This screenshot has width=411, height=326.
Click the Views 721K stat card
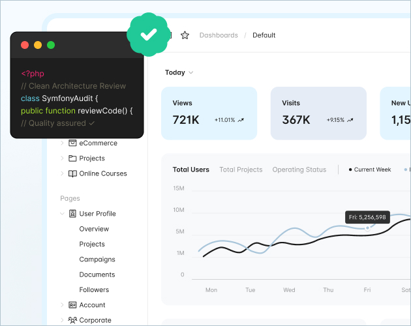[x=209, y=113]
